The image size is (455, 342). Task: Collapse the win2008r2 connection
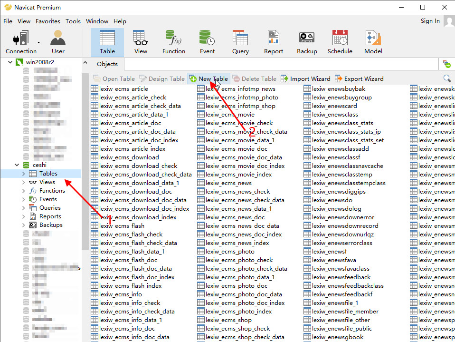coord(10,62)
